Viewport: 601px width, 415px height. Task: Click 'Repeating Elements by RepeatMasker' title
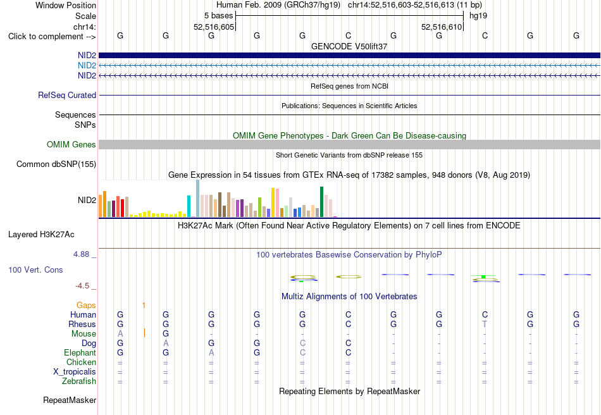click(349, 391)
